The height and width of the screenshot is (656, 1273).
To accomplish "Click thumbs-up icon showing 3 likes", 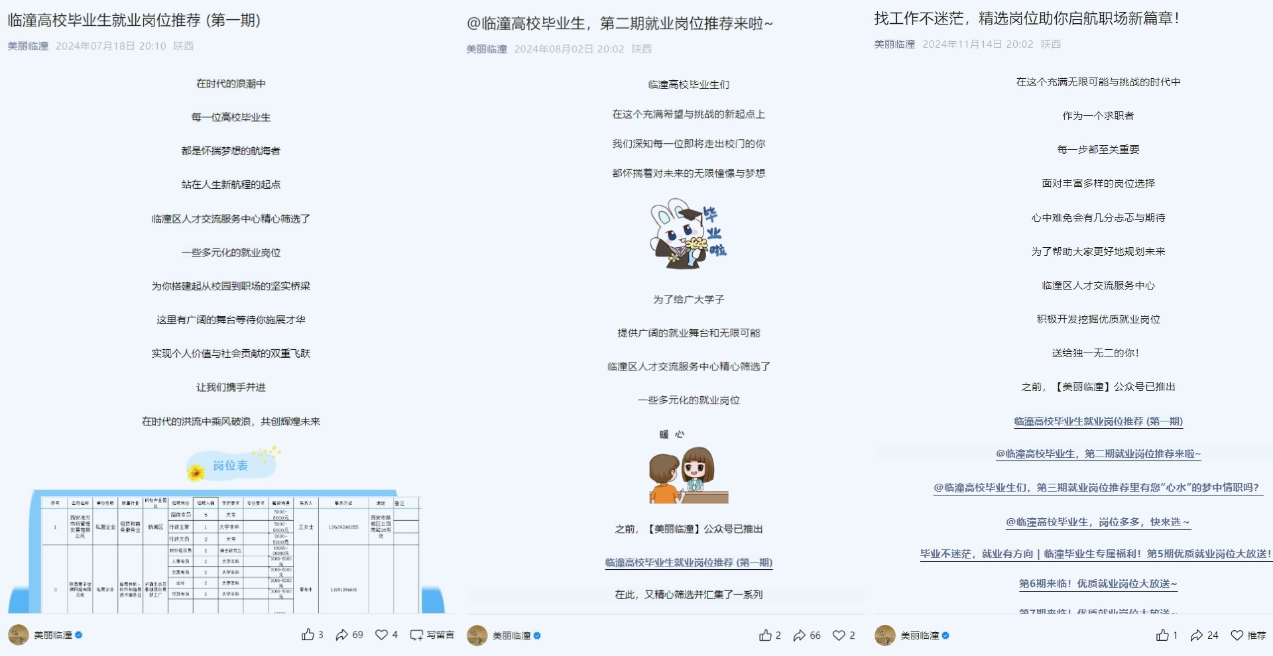I will click(308, 635).
